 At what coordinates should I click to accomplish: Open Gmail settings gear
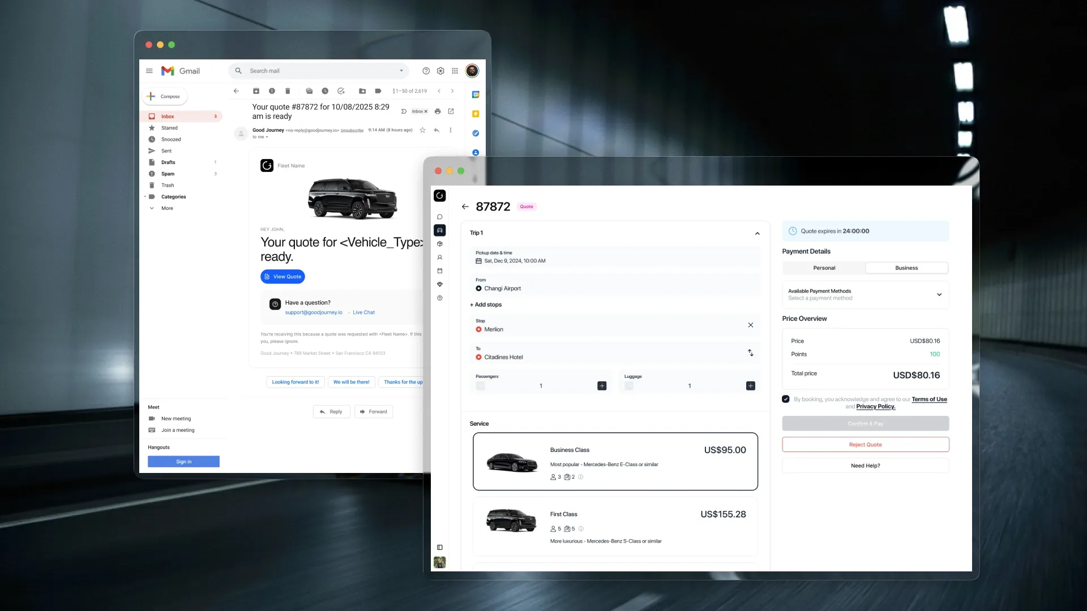coord(440,71)
